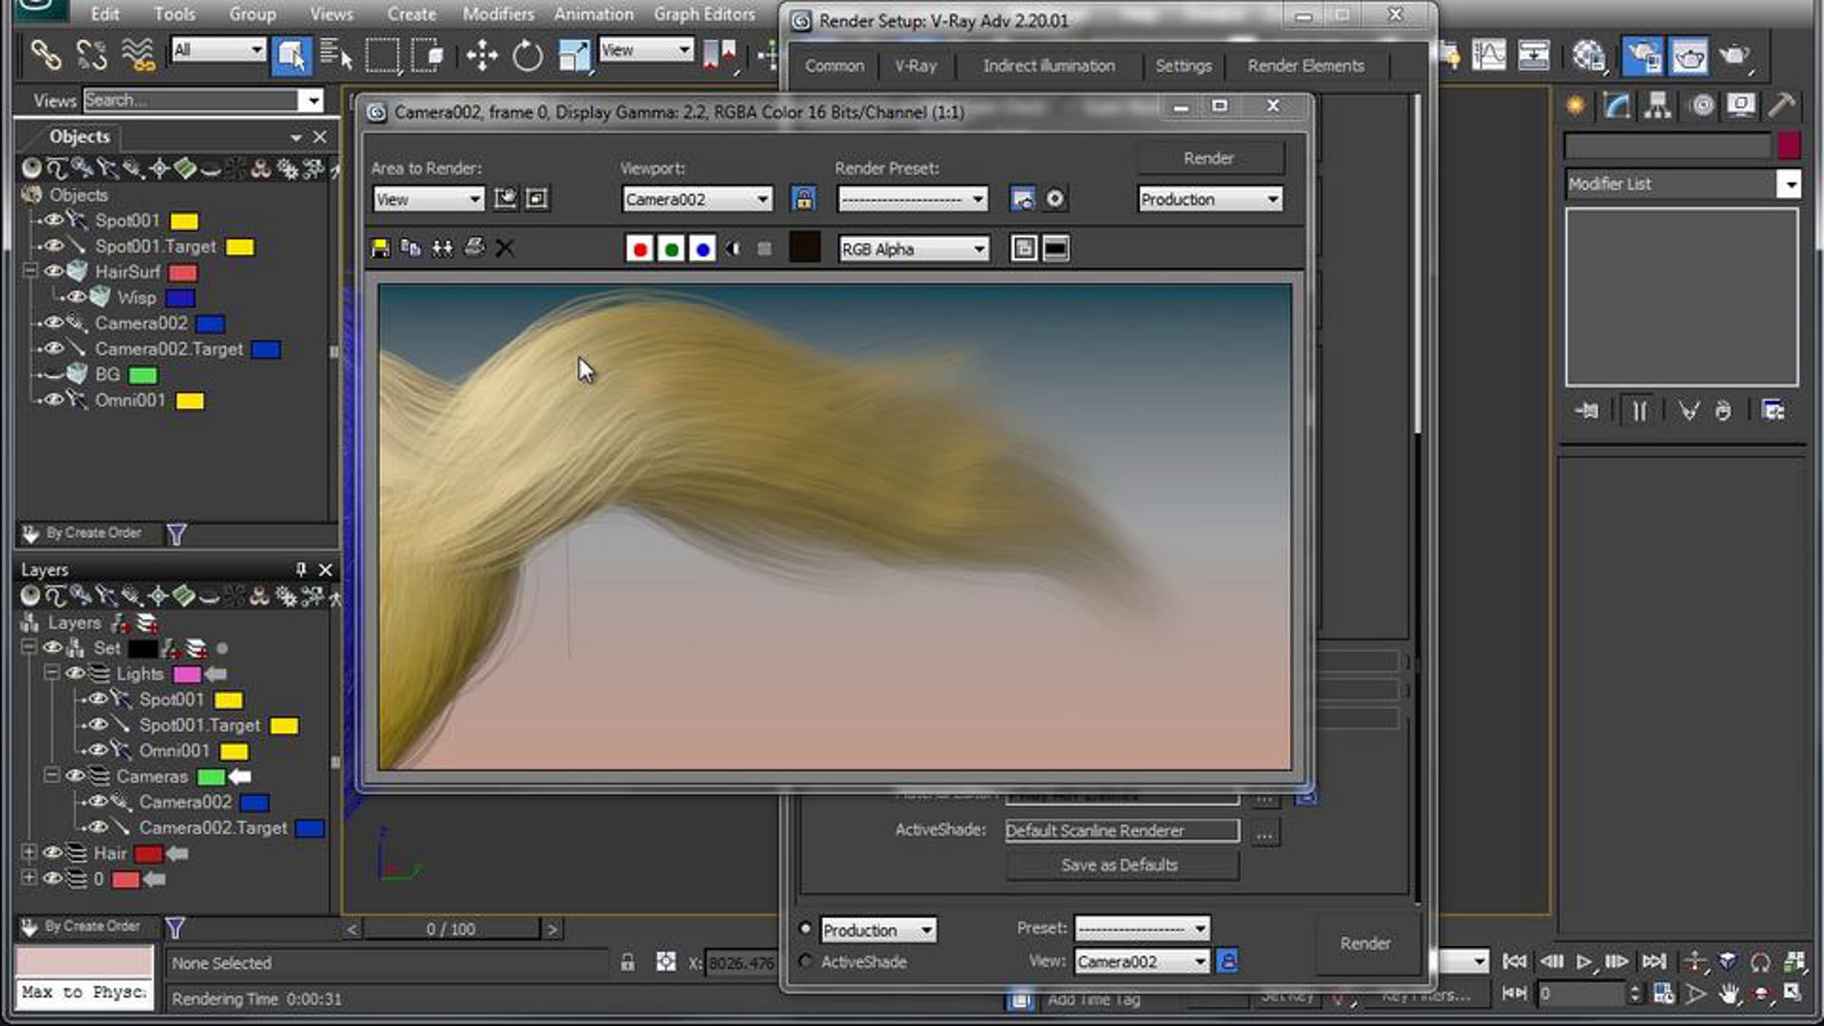The width and height of the screenshot is (1824, 1026).
Task: Switch to the Indirect illumination tab
Action: 1049,66
